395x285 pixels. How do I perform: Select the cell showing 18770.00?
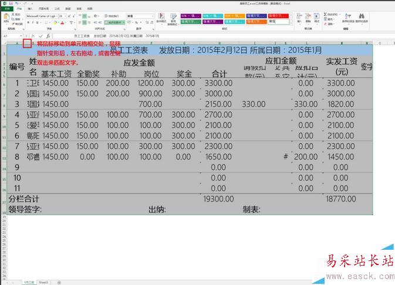340,199
